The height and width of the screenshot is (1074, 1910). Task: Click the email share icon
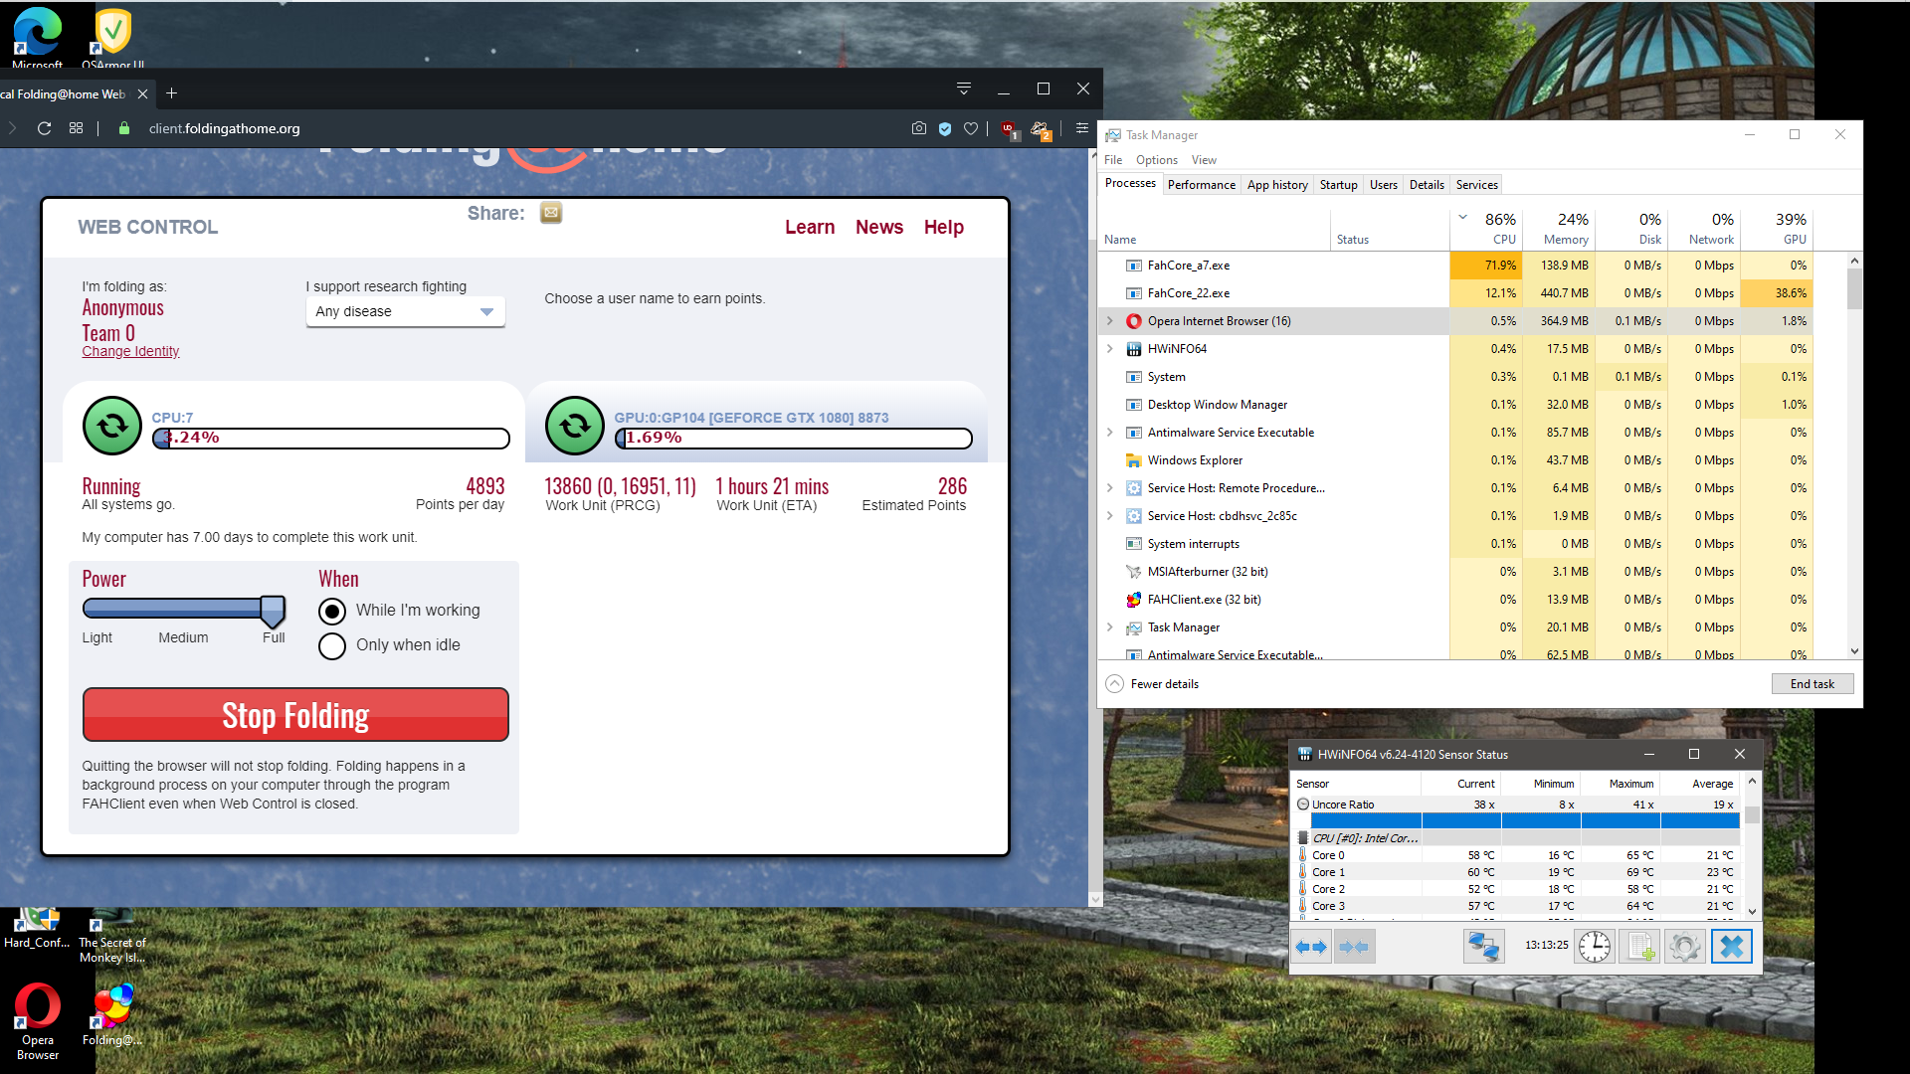551,213
